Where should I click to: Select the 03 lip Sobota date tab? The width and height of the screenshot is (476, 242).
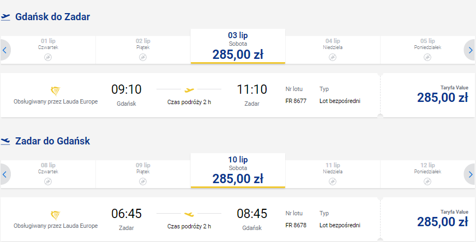(x=238, y=47)
